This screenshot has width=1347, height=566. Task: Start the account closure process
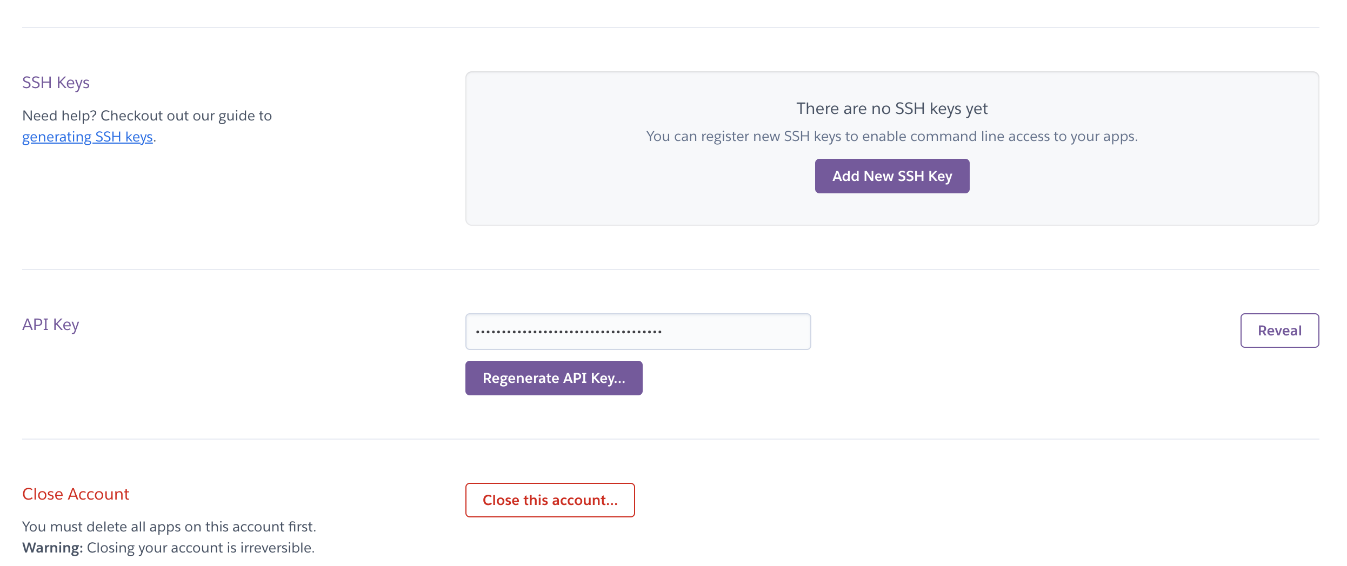point(550,500)
